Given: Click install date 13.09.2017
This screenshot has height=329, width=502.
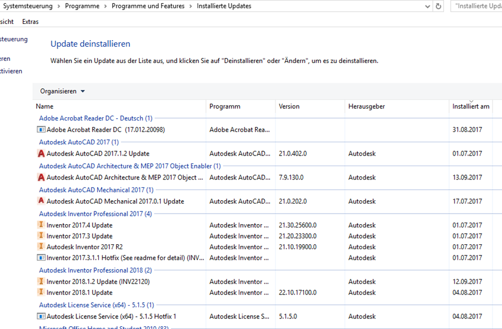Looking at the screenshot, I should tap(467, 177).
